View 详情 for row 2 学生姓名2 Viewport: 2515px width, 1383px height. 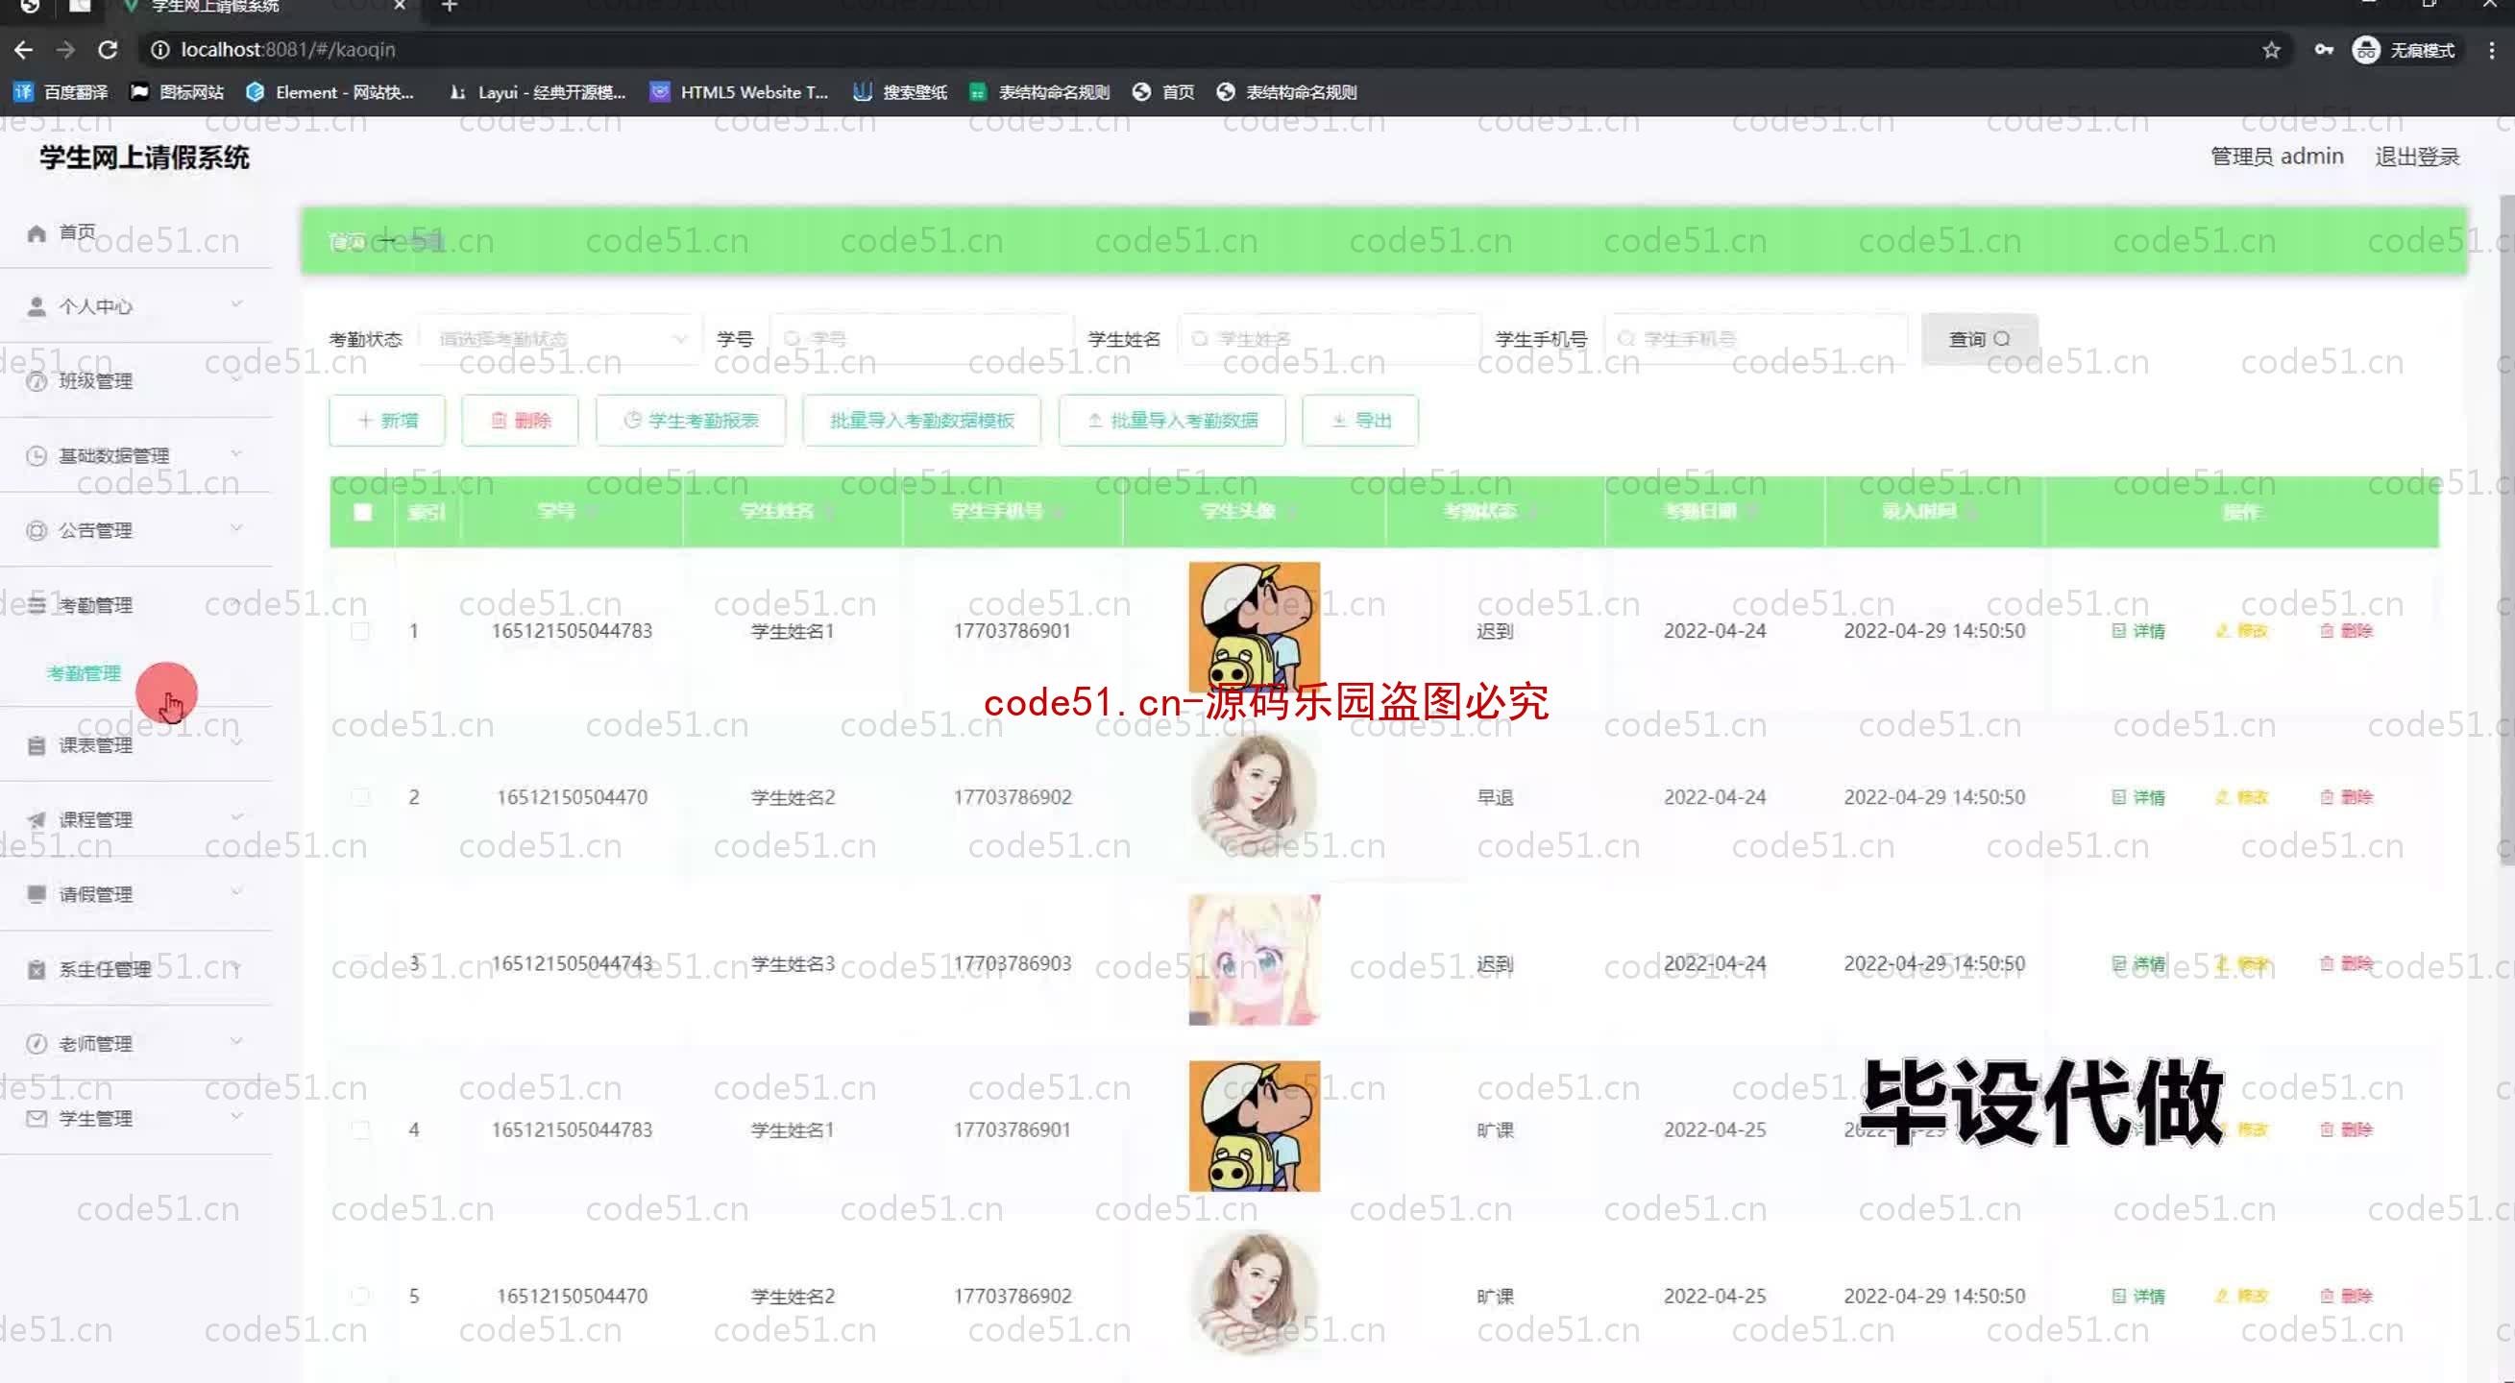tap(2138, 797)
